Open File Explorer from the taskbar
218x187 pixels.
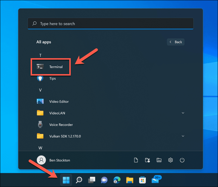[x=130, y=180]
